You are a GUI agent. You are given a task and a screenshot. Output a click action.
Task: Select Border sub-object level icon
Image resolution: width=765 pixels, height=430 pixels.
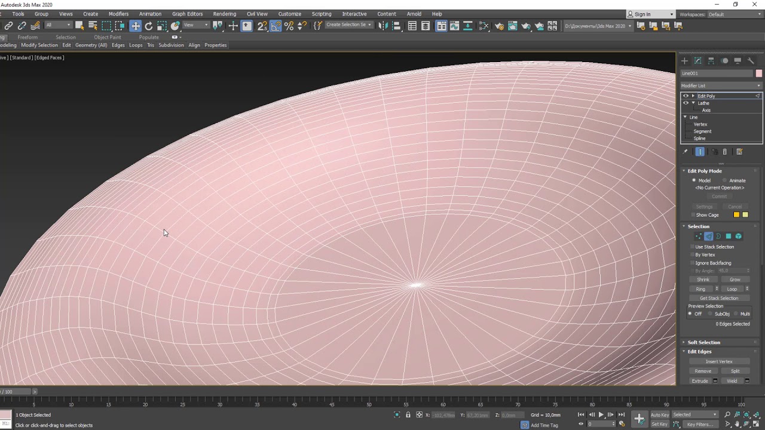coord(718,236)
